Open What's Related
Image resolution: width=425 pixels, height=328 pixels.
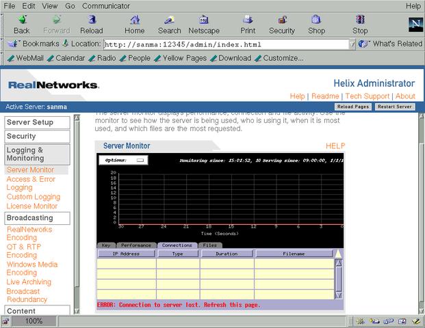(x=390, y=44)
